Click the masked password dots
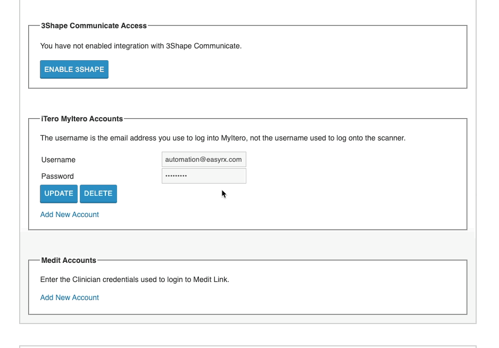Image resolution: width=499 pixels, height=348 pixels. 176,176
